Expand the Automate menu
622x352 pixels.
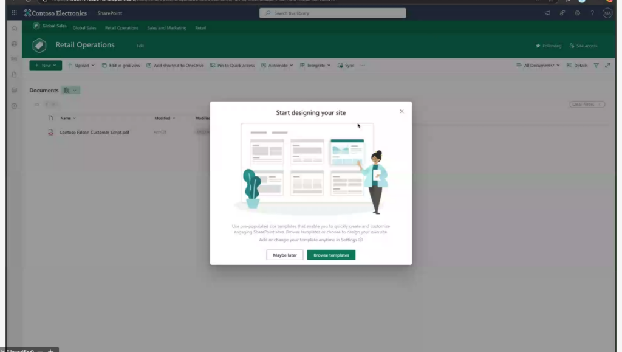[x=277, y=66]
